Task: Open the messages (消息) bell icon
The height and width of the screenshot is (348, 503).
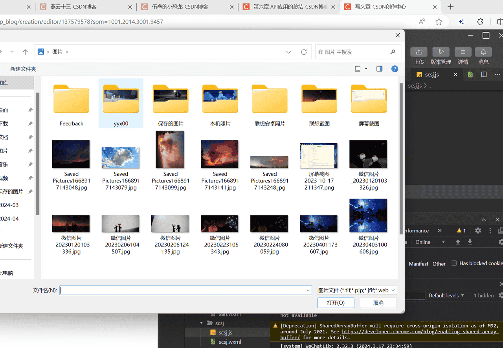Action: (483, 52)
